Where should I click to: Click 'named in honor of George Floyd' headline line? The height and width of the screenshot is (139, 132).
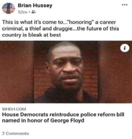pyautogui.click(x=43, y=120)
